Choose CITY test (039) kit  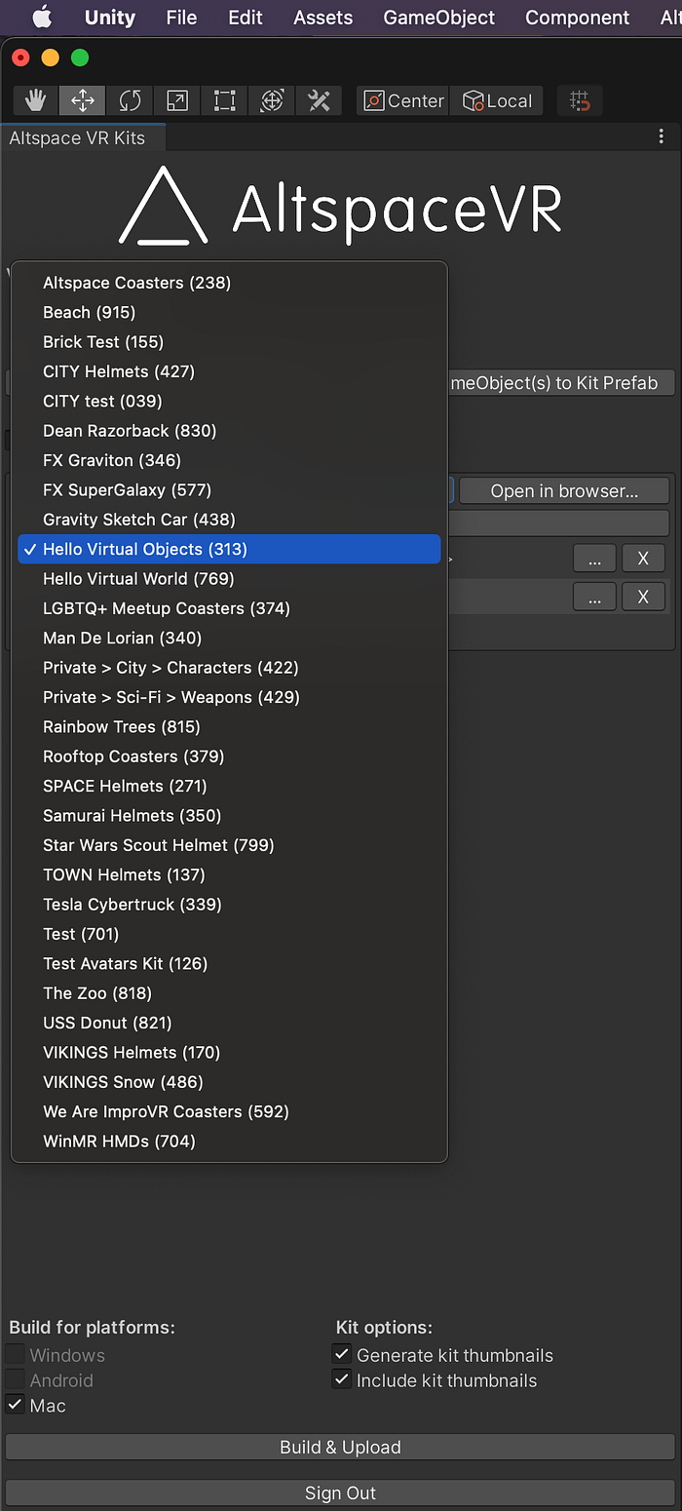(x=229, y=401)
